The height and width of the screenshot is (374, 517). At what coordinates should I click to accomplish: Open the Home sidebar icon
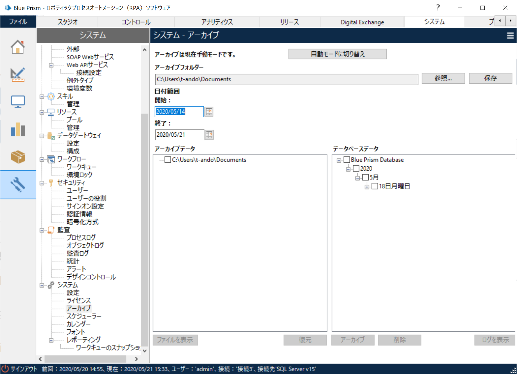click(18, 47)
